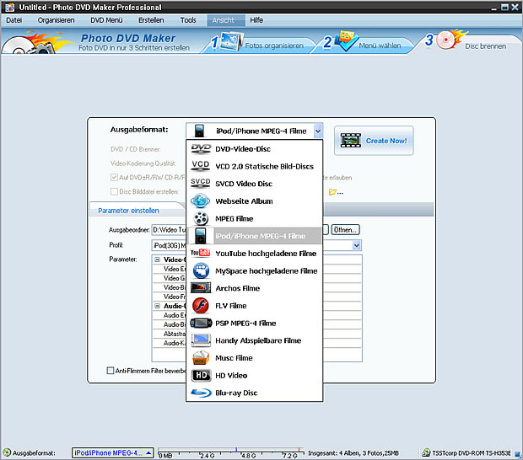Viewport: 523px width, 460px height.
Task: Go to Disc brennen step
Action: (x=486, y=46)
